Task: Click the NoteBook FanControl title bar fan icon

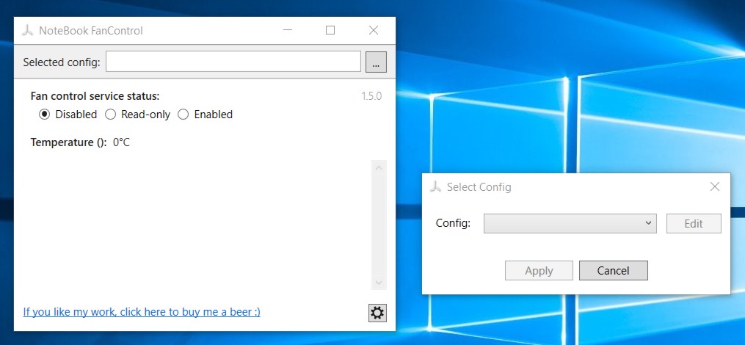Action: tap(28, 30)
